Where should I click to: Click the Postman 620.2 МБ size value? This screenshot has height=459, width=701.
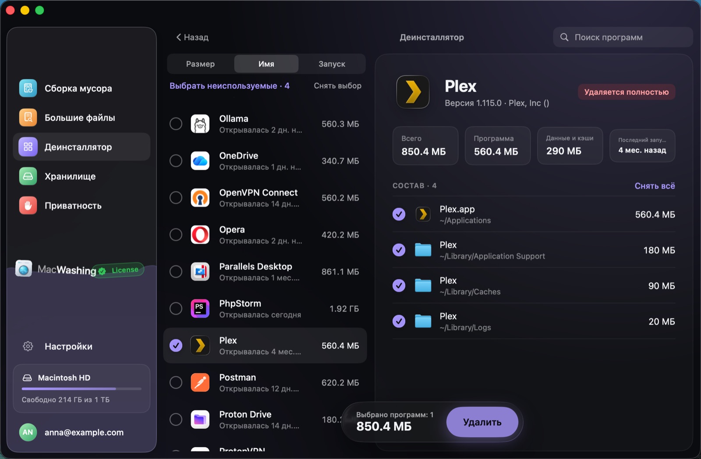point(340,383)
